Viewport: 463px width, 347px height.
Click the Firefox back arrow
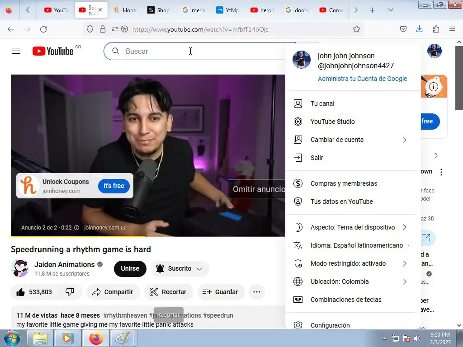click(11, 29)
